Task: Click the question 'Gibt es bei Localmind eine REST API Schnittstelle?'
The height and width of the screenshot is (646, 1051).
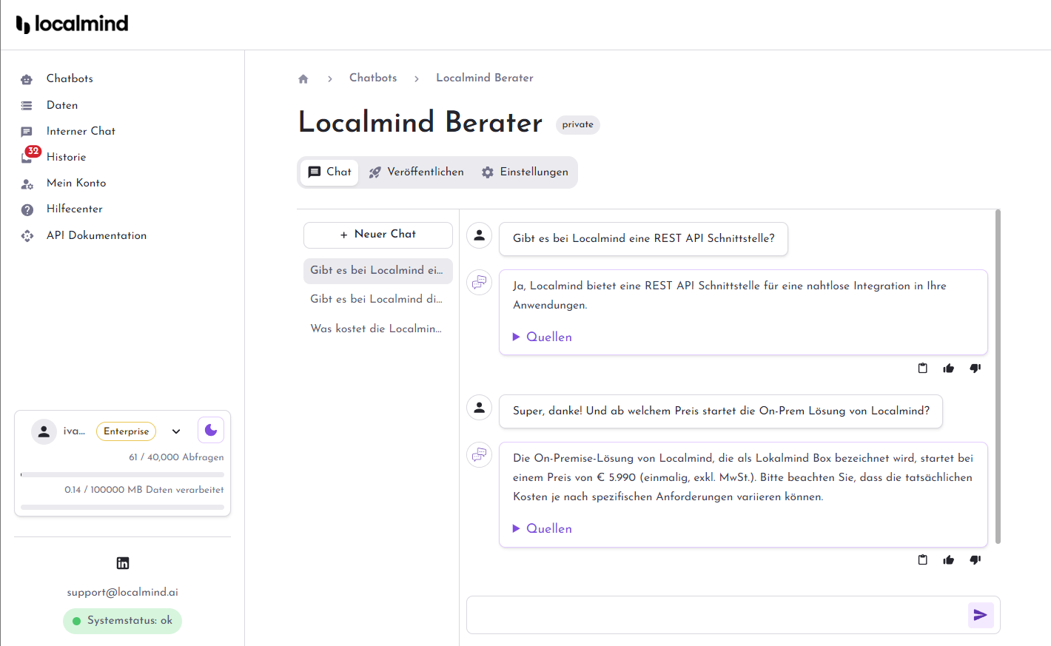Action: click(643, 238)
